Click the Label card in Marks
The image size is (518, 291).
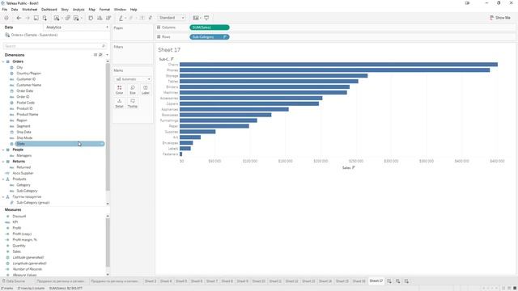pyautogui.click(x=146, y=90)
